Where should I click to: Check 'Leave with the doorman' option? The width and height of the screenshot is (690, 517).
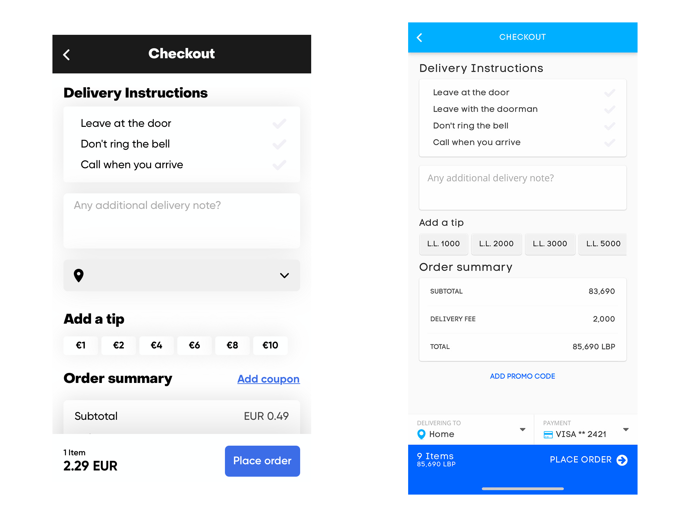(610, 109)
